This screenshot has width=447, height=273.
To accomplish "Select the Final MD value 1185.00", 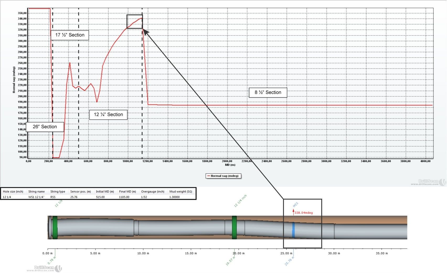I will point(124,197).
